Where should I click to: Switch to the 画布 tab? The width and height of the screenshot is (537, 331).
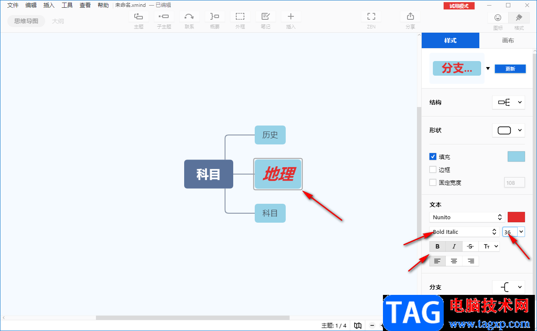point(508,40)
